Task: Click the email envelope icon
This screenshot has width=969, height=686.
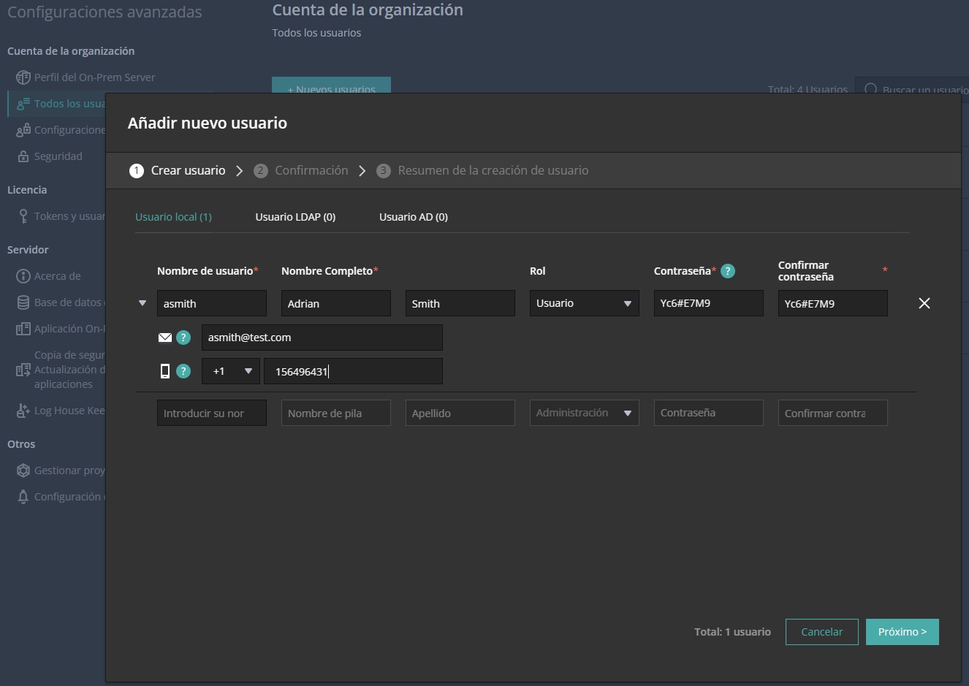Action: [x=165, y=338]
